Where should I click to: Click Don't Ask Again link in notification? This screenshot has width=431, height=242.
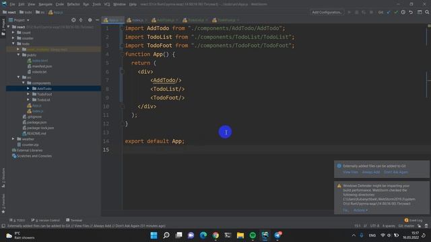(x=396, y=172)
